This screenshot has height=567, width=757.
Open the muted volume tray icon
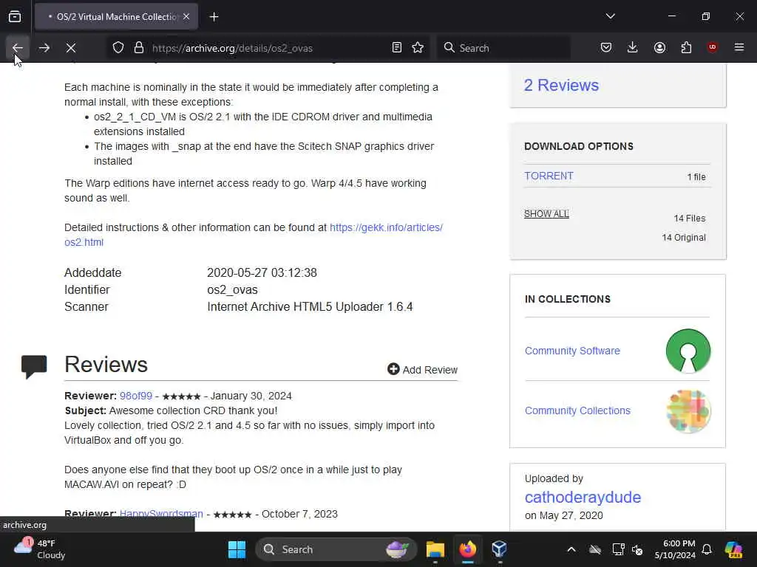pyautogui.click(x=637, y=549)
